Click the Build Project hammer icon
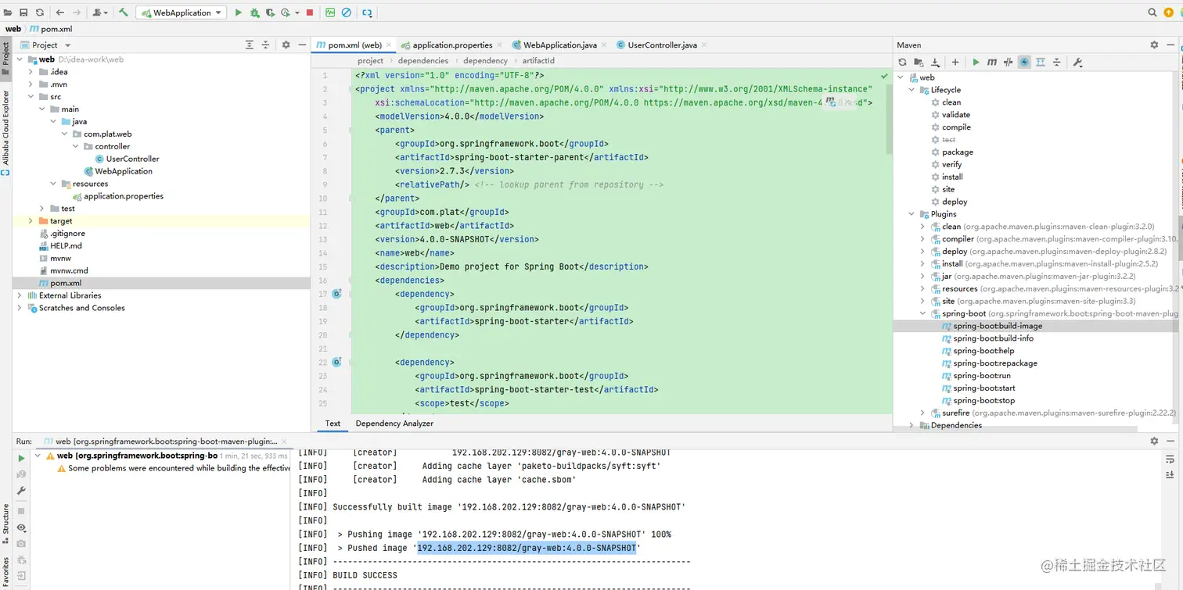1183x590 pixels. coord(124,13)
